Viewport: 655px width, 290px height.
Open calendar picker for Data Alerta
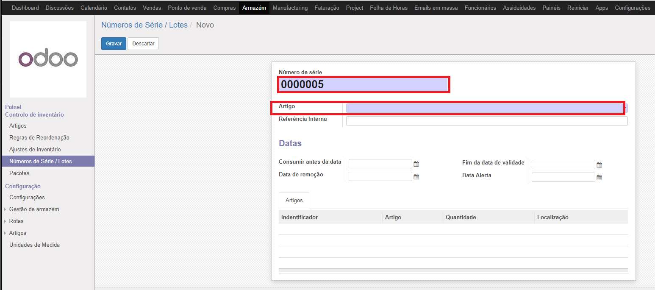point(599,178)
